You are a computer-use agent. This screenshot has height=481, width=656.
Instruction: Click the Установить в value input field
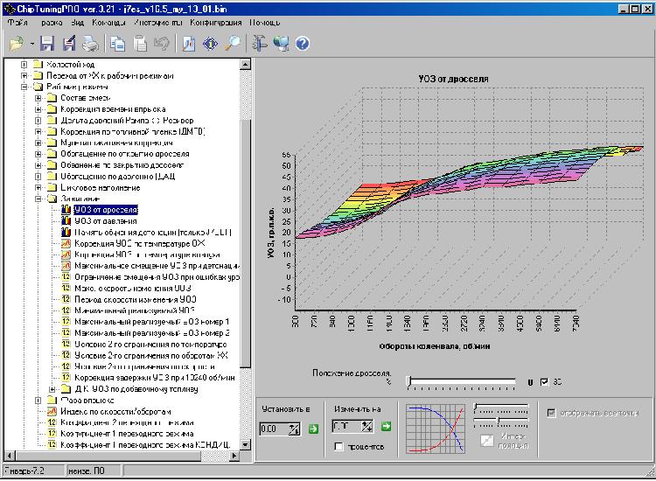[274, 428]
